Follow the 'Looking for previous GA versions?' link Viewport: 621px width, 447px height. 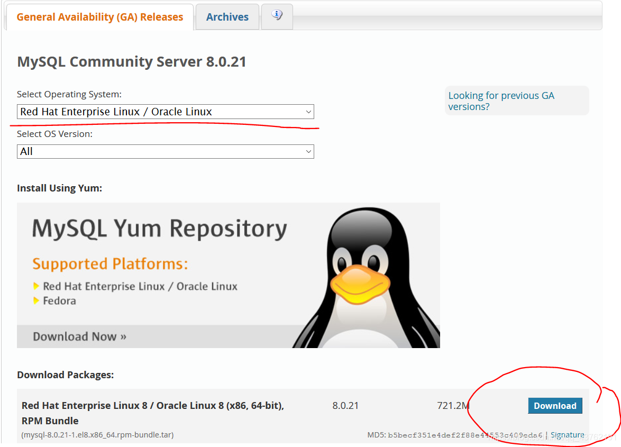pyautogui.click(x=501, y=101)
